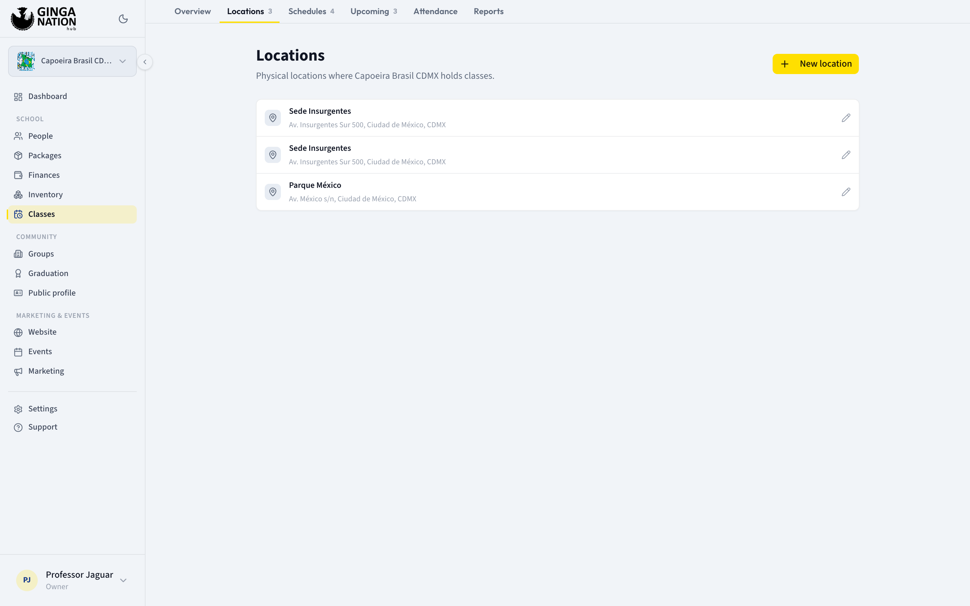The height and width of the screenshot is (606, 970).
Task: Open the Graduation label in sidebar
Action: 48,273
